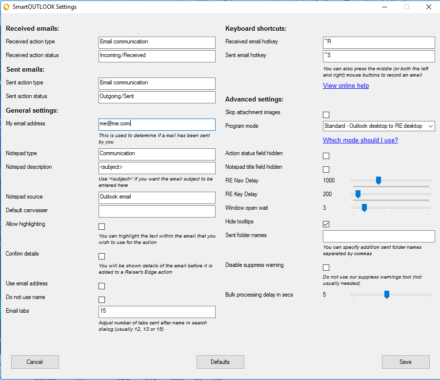Enable Action status field hidden checkbox
This screenshot has width=440, height=380.
tap(326, 156)
